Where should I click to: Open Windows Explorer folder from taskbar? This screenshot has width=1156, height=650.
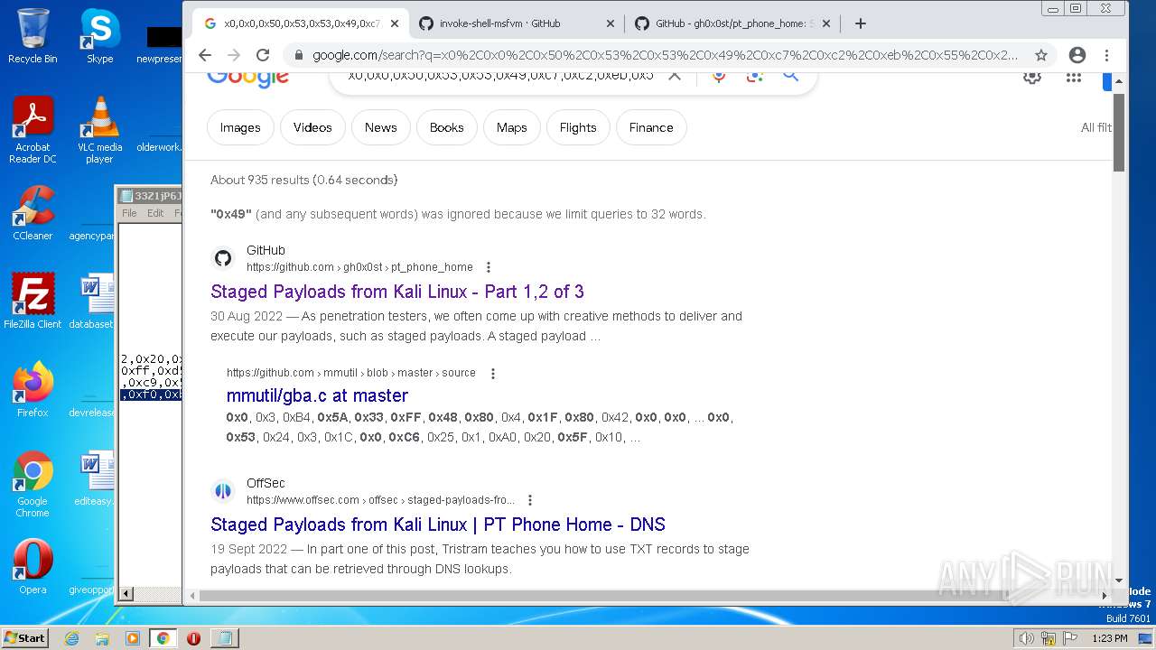coord(102,638)
